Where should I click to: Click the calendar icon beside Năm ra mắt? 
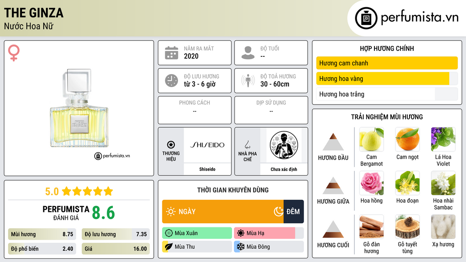pyautogui.click(x=172, y=53)
